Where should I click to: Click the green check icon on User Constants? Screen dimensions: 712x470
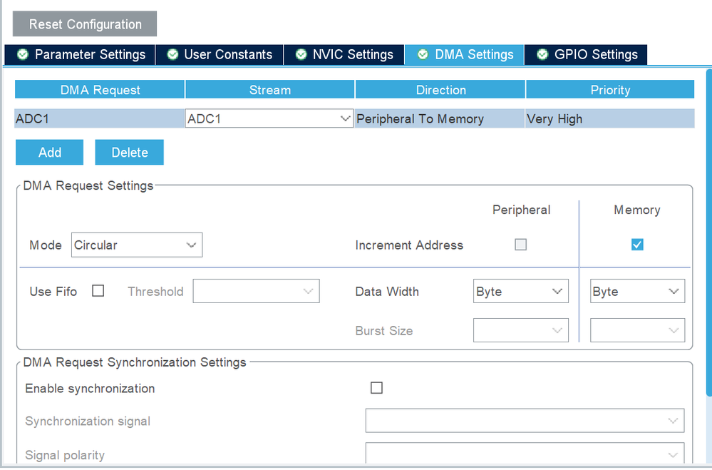(x=172, y=54)
